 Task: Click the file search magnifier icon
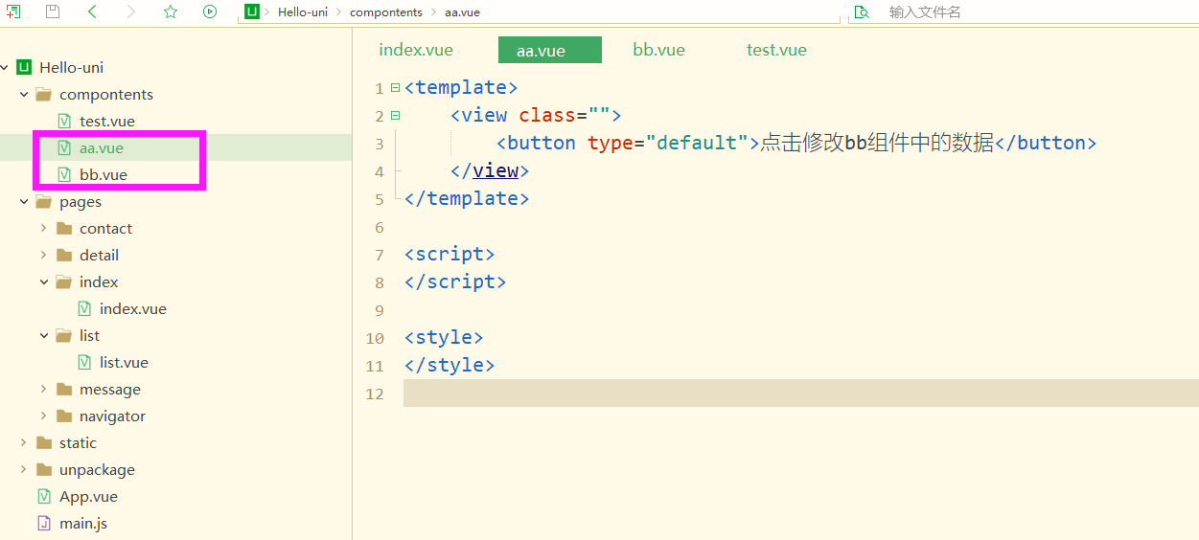tap(862, 11)
